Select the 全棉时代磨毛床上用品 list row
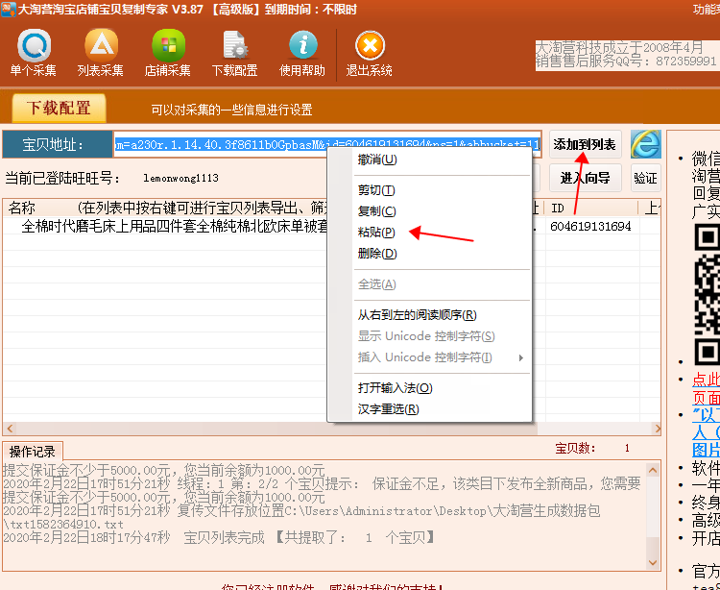Image resolution: width=720 pixels, height=590 pixels. (331, 227)
